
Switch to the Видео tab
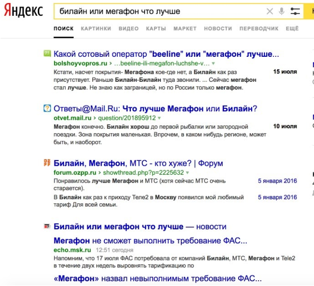(x=128, y=29)
